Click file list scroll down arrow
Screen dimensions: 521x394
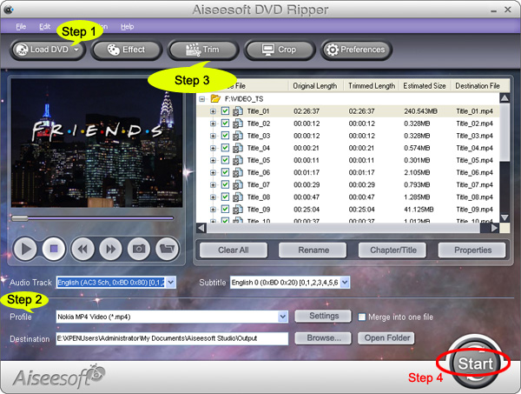505,217
